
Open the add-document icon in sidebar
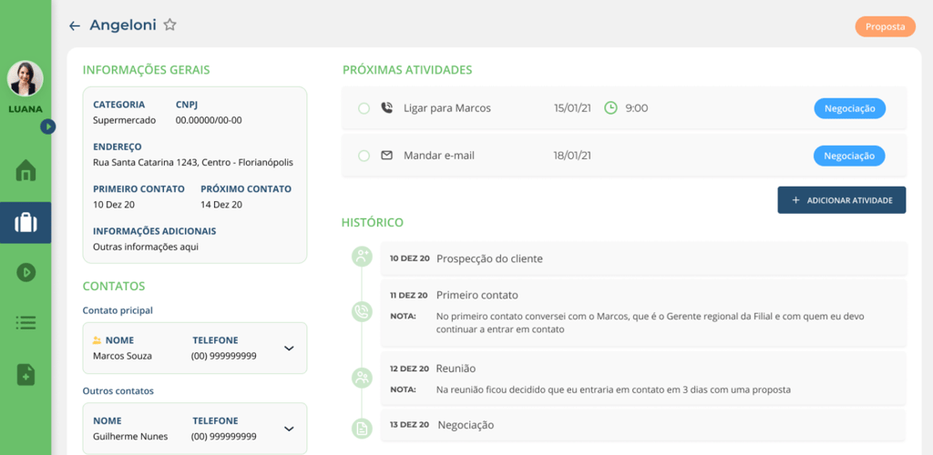point(26,375)
